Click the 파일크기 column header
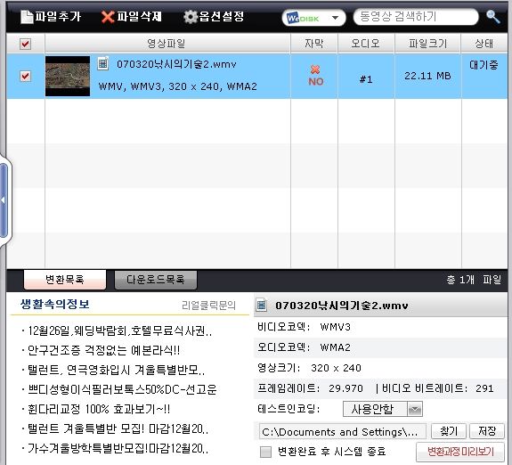Image resolution: width=512 pixels, height=465 pixels. [427, 44]
